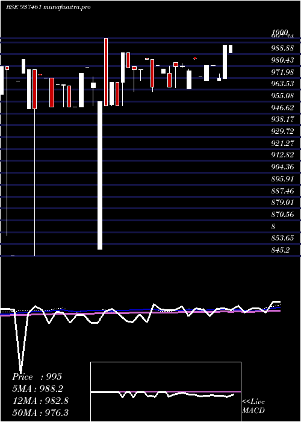
Task: Click the 921.27 price axis label
Action: point(282,143)
